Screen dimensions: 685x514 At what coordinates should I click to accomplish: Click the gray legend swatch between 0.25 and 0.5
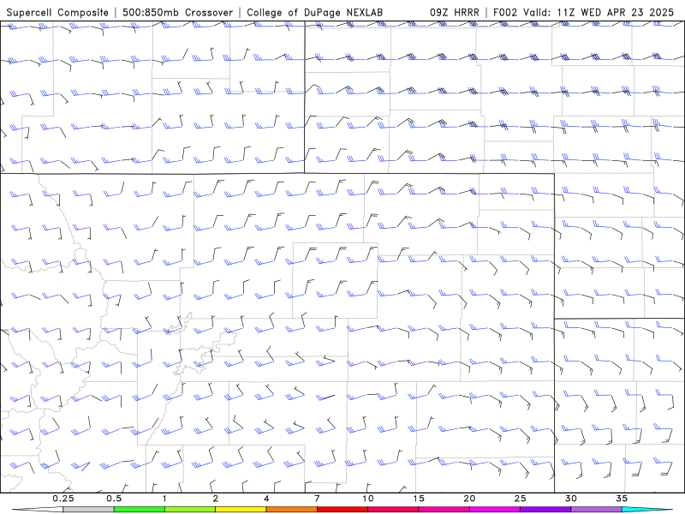(88, 510)
